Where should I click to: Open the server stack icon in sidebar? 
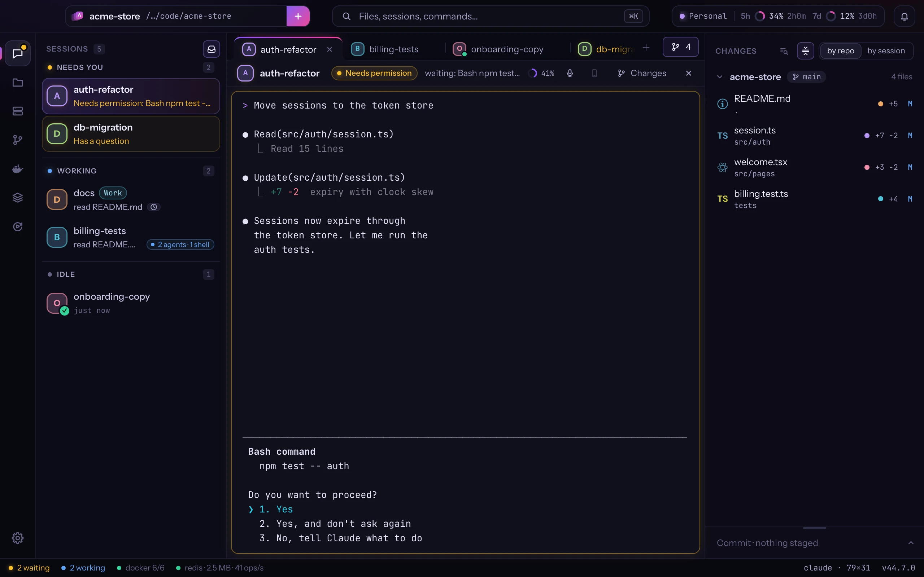pos(18,111)
